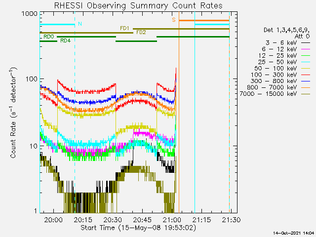The height and width of the screenshot is (237, 316).
Task: Click the 14-Oct-2021 14:04 timestamp
Action: point(294,233)
